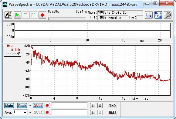This screenshot has width=176, height=119.
Task: Click the pause playback button
Action: [x=33, y=15]
